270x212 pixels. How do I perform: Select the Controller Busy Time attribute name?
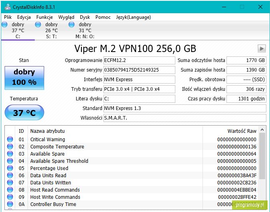click(x=53, y=204)
